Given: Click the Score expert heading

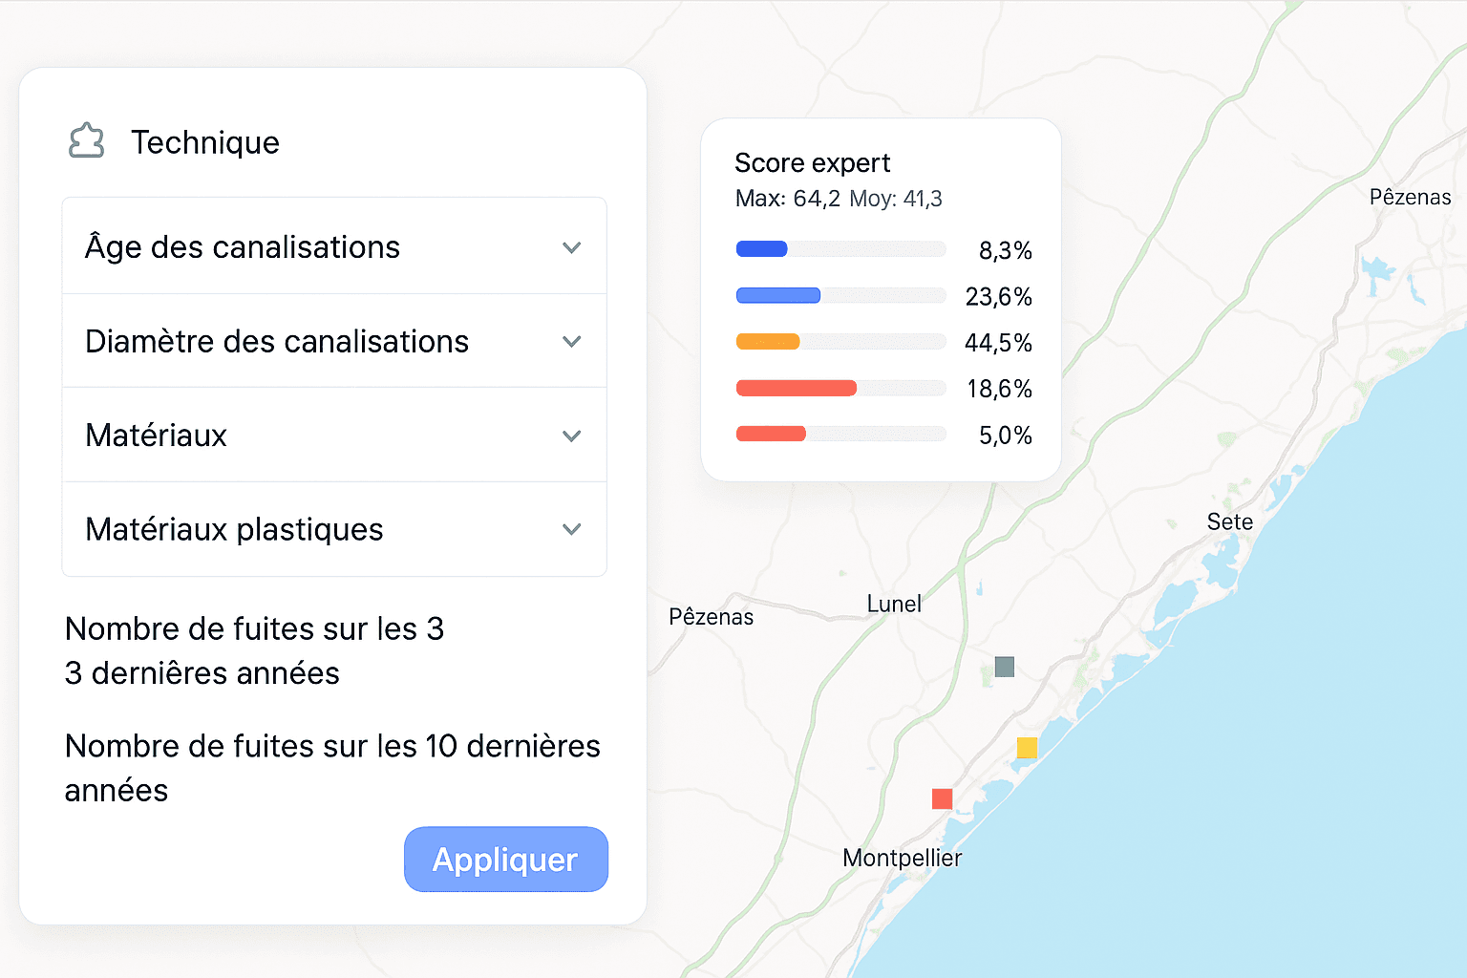Looking at the screenshot, I should [x=813, y=163].
